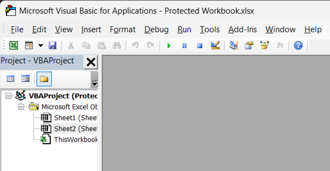Click the Break pause icon in toolbar
330x171 pixels.
(x=184, y=45)
